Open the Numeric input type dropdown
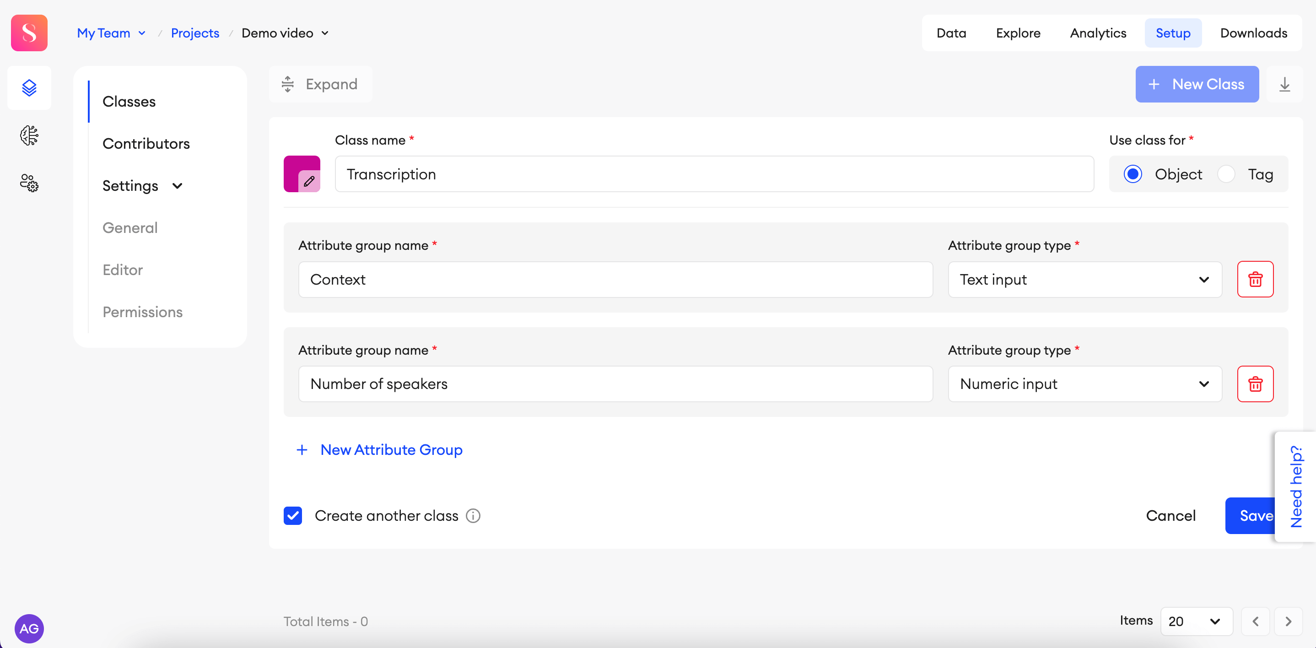 point(1084,384)
